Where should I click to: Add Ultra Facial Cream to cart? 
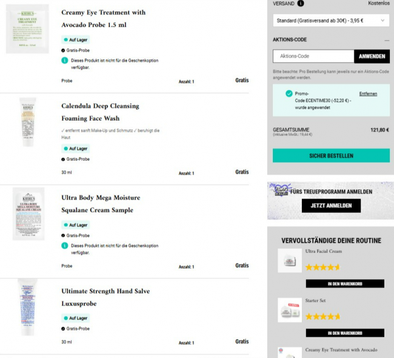tap(344, 283)
